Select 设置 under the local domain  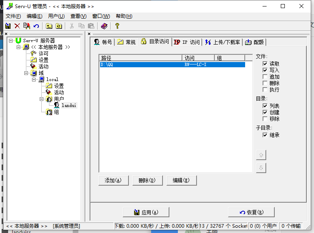point(59,86)
